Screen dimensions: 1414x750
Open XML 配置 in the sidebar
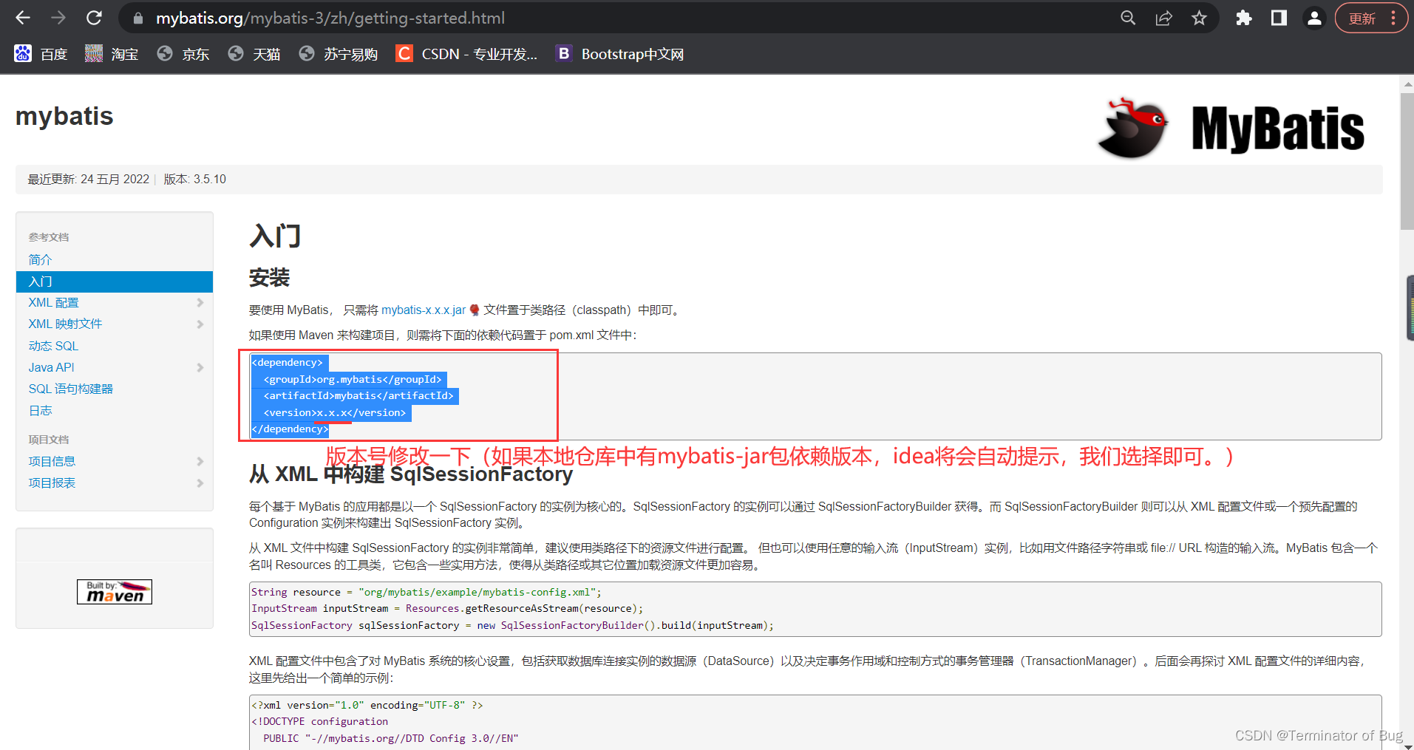click(53, 302)
